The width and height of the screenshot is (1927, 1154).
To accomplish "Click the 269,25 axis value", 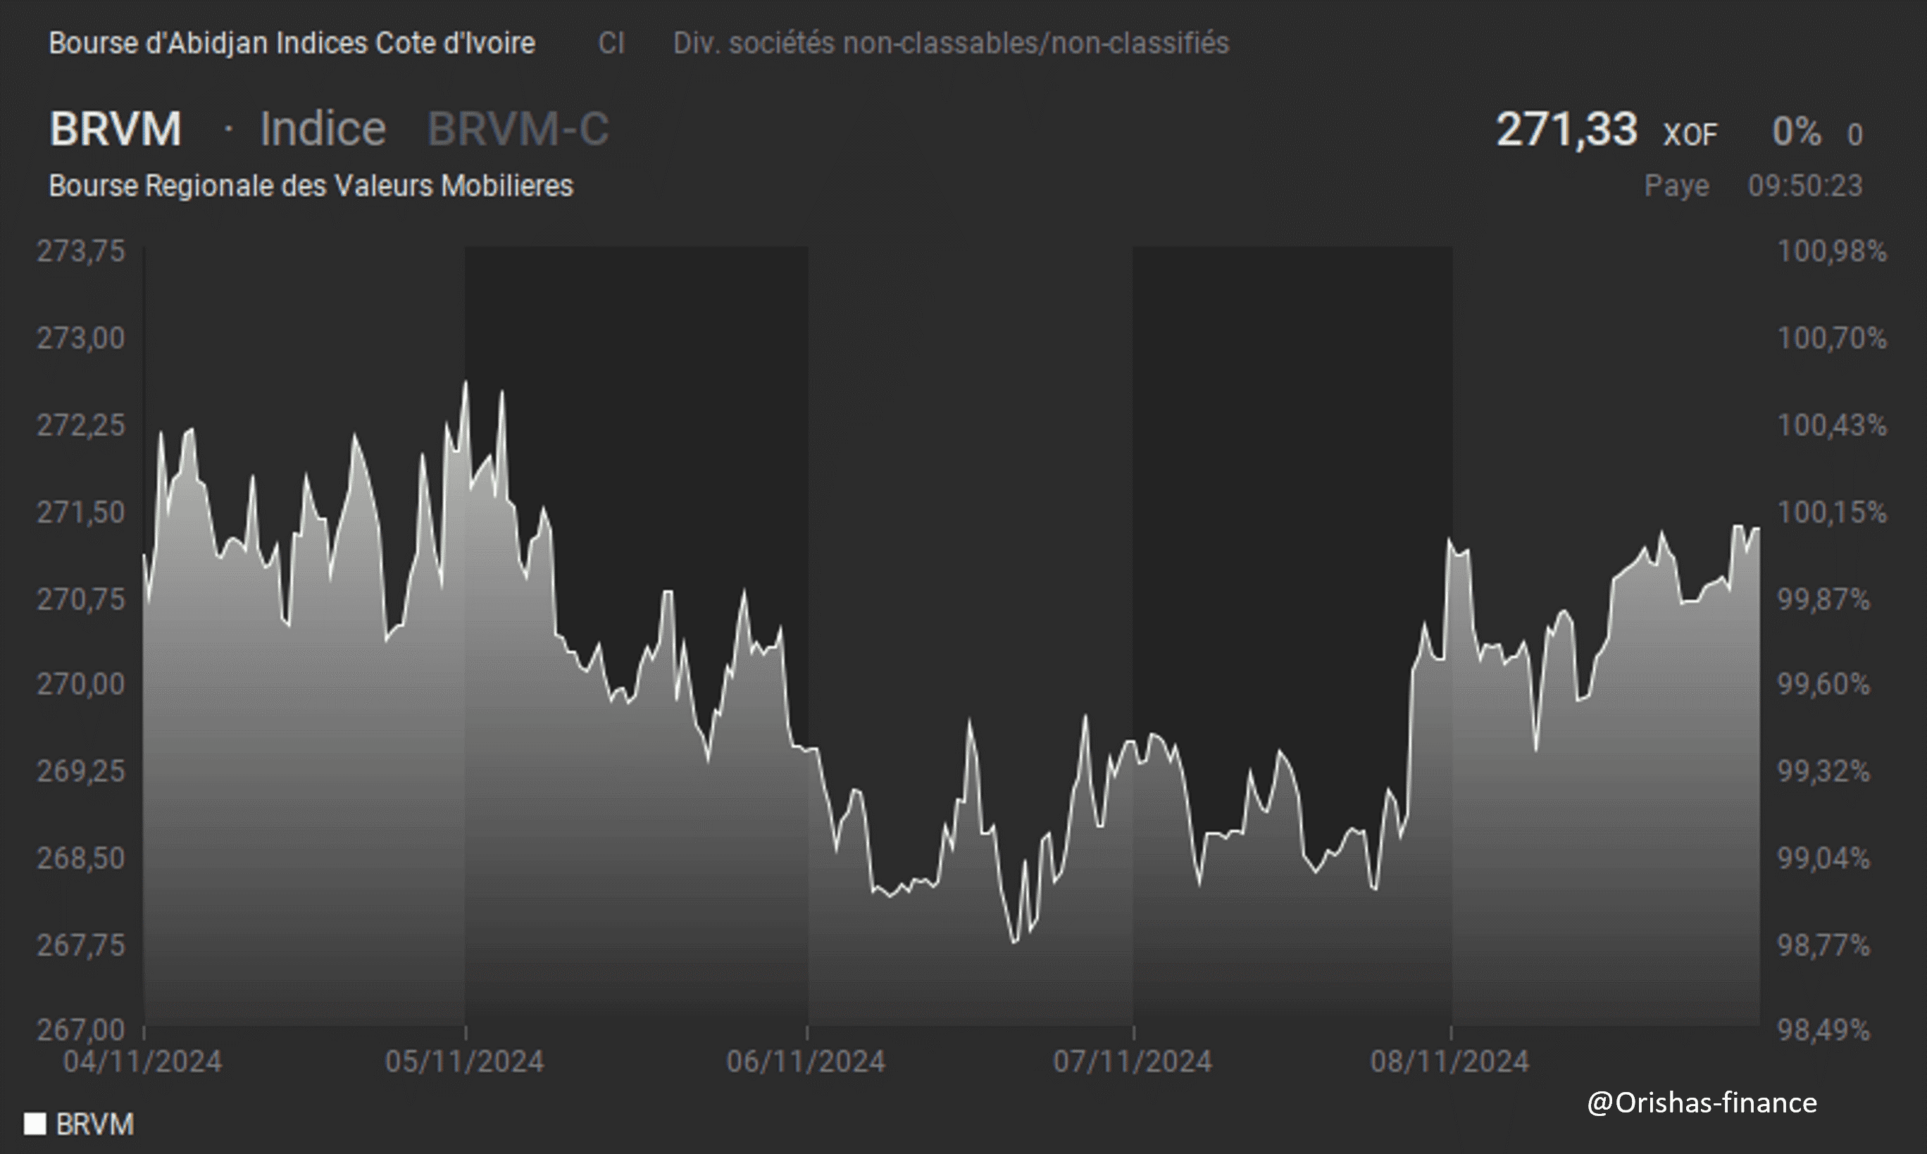I will 81,772.
